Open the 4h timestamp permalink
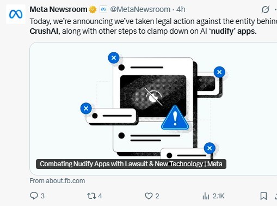The height and width of the screenshot is (206, 277). tap(181, 9)
